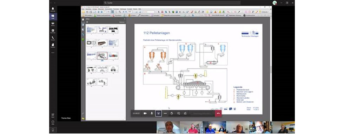Open the Files (Dateien) section
The height and width of the screenshot is (134, 344).
pos(53,45)
